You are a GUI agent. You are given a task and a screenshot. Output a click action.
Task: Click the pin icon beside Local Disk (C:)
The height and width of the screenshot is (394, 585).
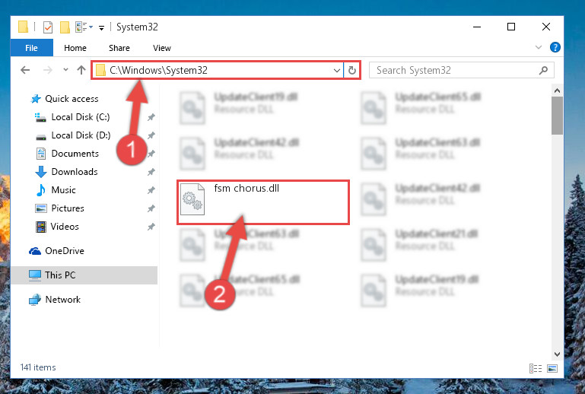pyautogui.click(x=151, y=117)
